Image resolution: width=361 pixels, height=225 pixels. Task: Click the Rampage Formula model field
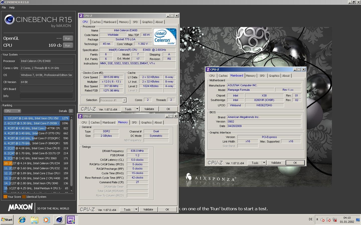250,90
